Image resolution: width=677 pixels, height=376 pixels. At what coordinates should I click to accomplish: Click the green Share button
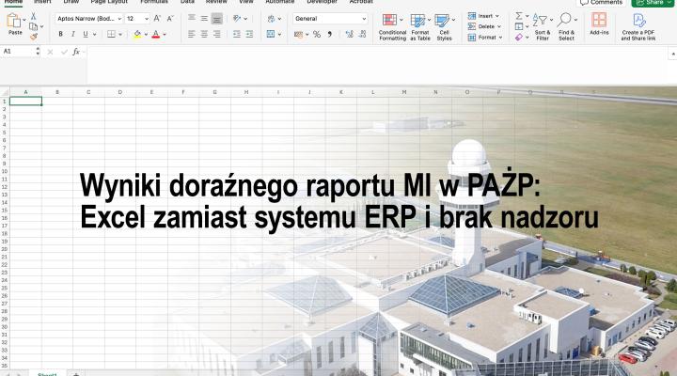pyautogui.click(x=653, y=3)
